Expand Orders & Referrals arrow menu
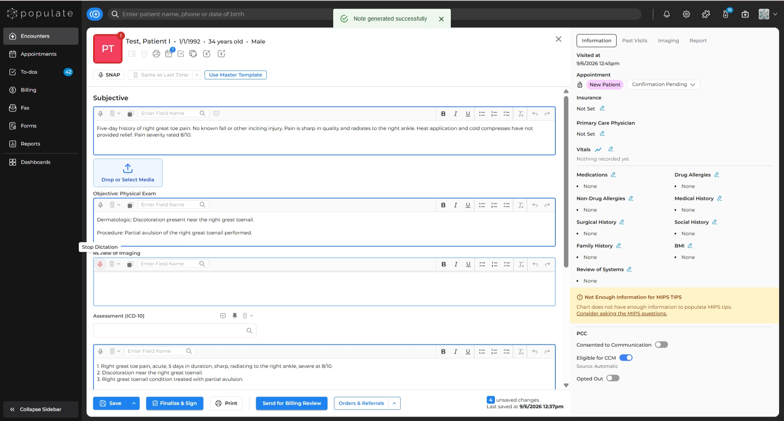 tap(394, 403)
